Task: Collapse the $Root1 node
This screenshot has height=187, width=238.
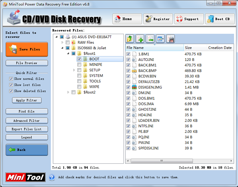Action: (68, 53)
